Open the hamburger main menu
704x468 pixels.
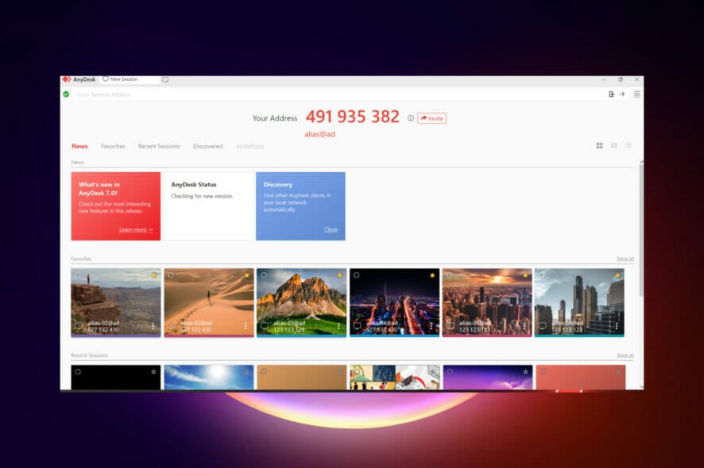tap(636, 94)
